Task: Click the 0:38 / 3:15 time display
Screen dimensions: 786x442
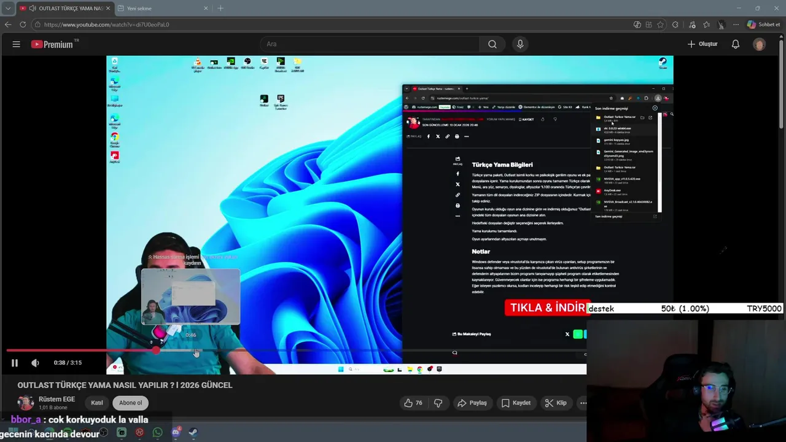Action: 68,363
